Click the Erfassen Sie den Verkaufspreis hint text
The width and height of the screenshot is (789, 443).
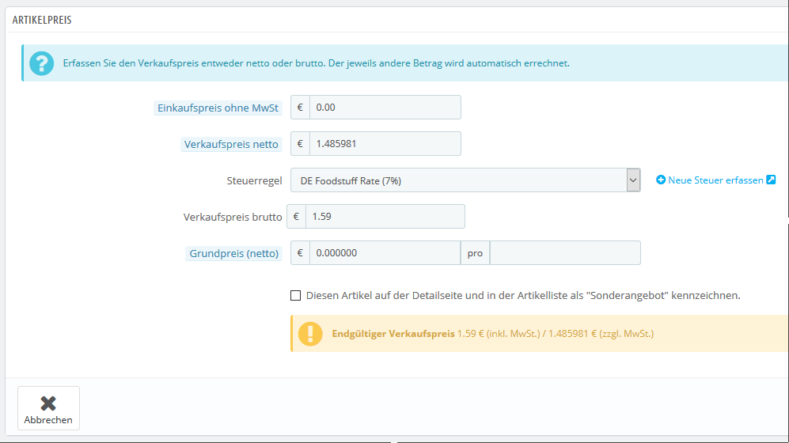316,63
